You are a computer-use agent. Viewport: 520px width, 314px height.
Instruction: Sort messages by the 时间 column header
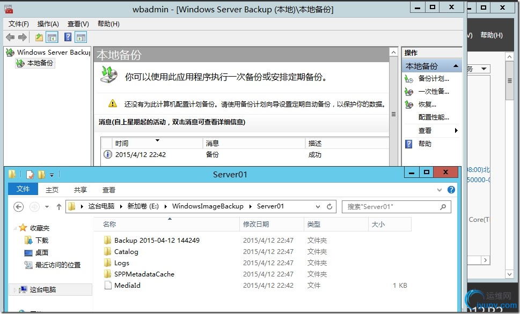tap(157, 143)
